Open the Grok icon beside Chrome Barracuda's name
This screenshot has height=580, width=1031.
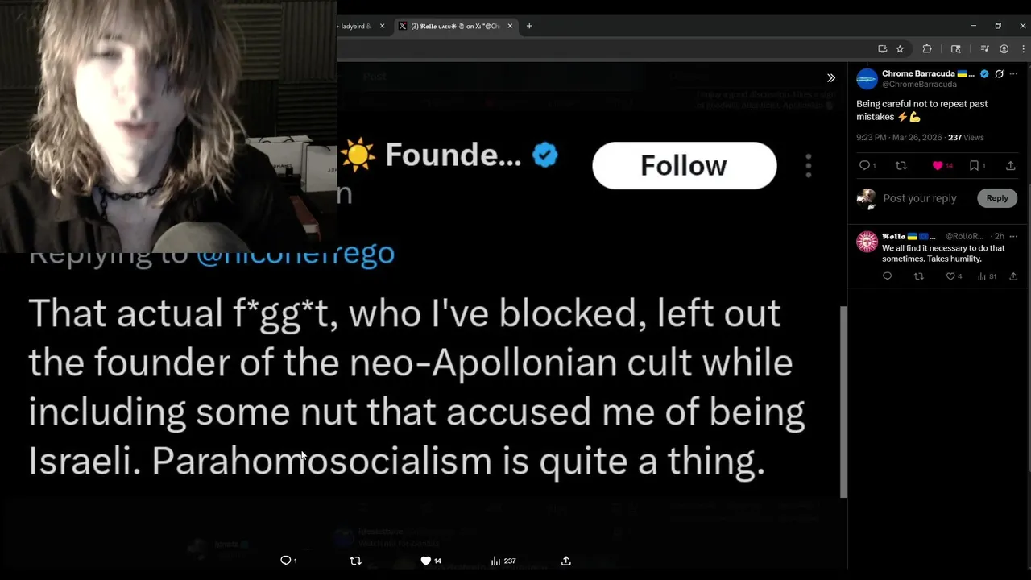999,74
